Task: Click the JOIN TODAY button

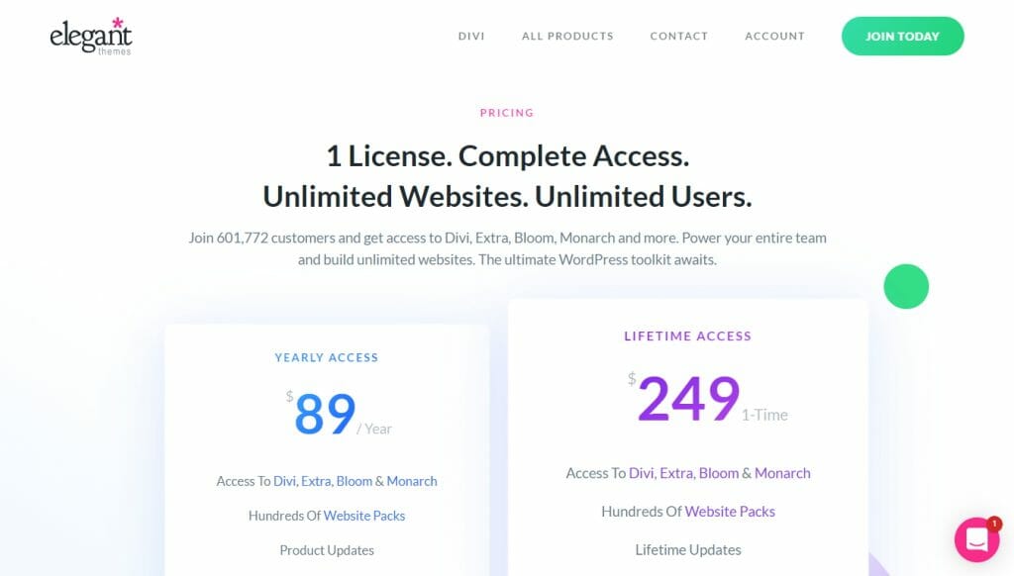Action: (x=903, y=37)
